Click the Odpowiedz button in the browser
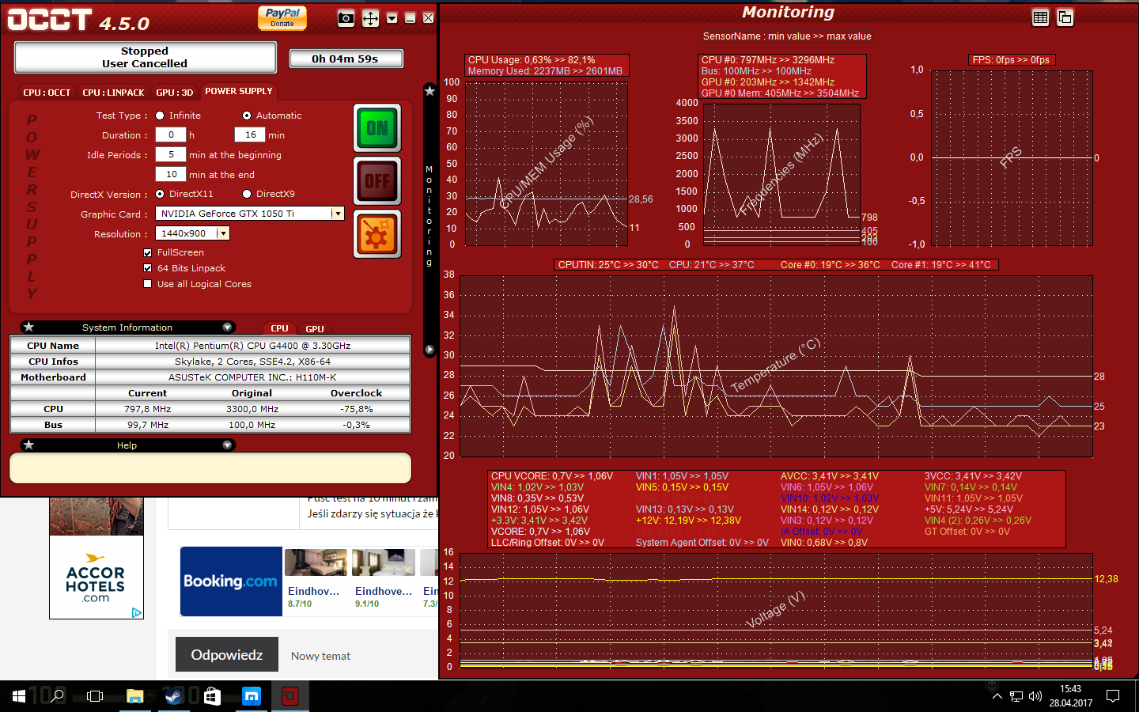This screenshot has width=1139, height=712. 227,654
